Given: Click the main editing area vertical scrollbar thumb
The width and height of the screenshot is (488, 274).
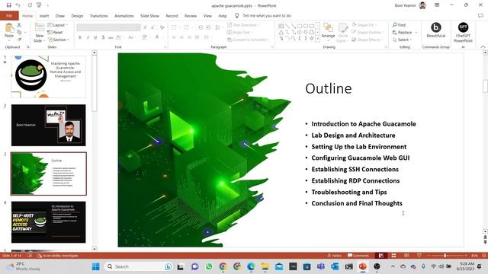Looking at the screenshot, I should (485, 86).
